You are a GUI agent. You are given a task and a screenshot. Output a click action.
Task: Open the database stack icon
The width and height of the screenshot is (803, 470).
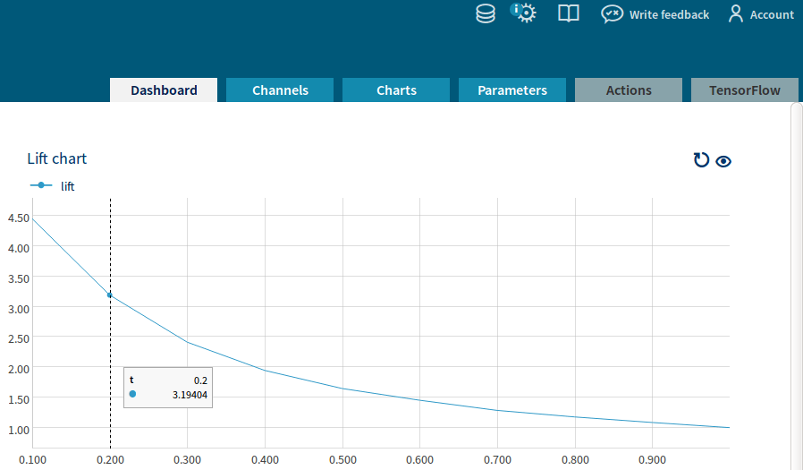click(486, 14)
